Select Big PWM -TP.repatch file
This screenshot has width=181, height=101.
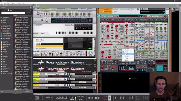coord(22,31)
